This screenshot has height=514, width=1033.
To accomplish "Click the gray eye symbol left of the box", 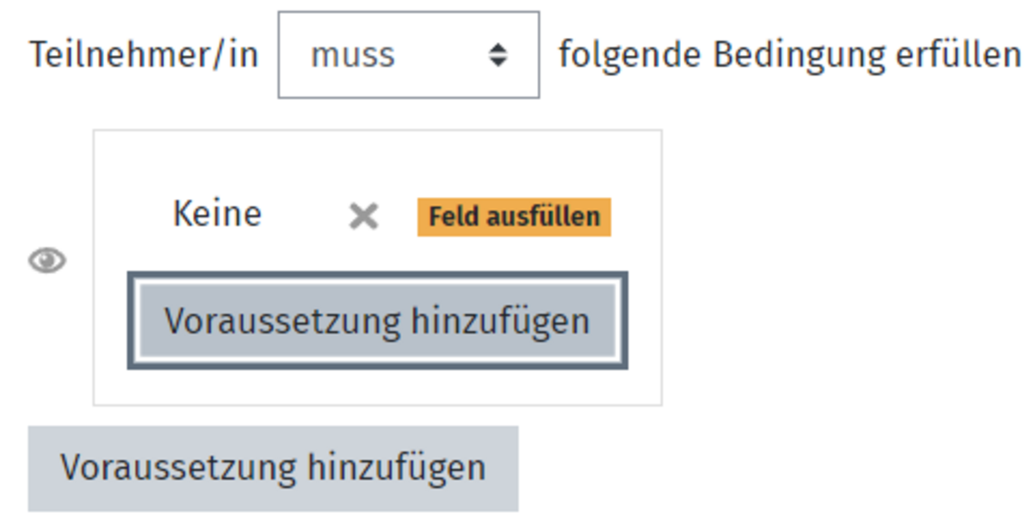I will click(46, 260).
